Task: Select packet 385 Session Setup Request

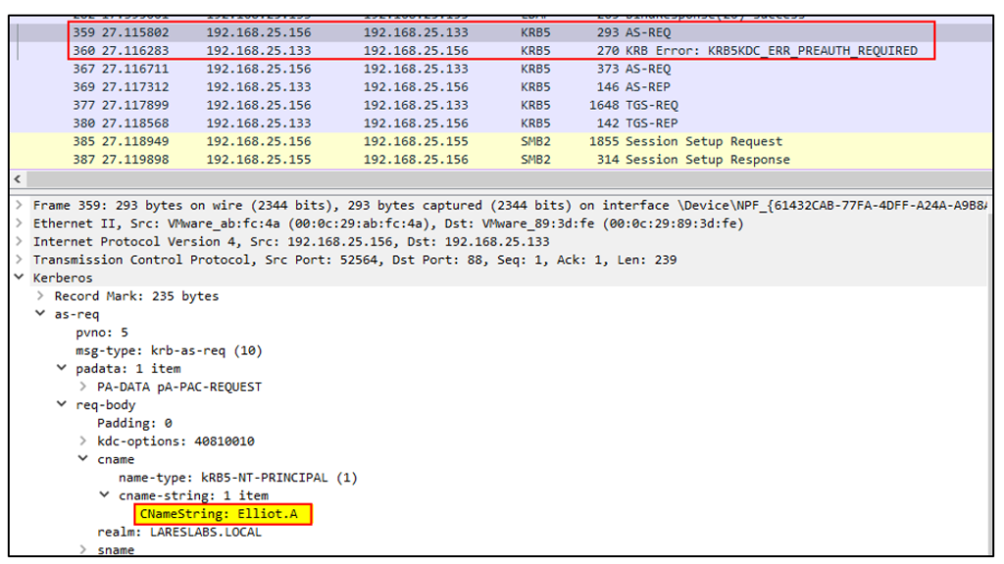Action: tap(501, 141)
